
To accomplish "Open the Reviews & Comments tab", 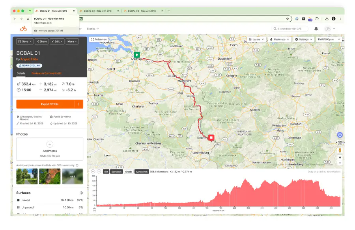I will tap(47, 73).
